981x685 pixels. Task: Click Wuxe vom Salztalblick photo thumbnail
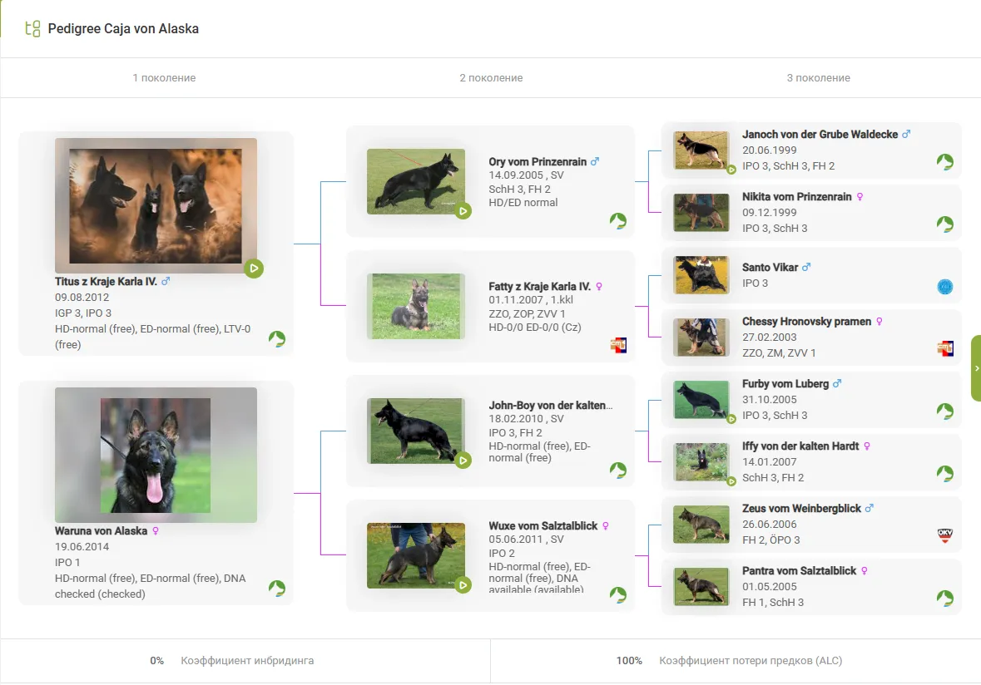pyautogui.click(x=416, y=555)
